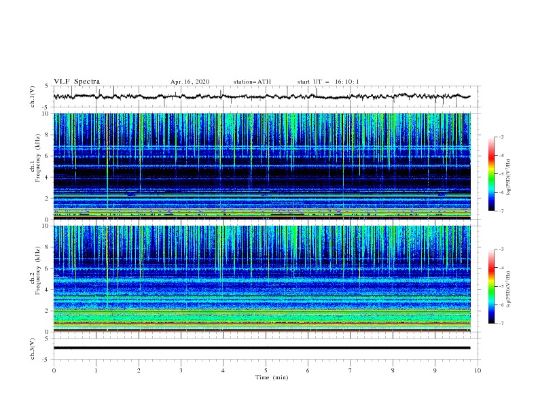Click the -3 tick on ch.1 colorbar
This screenshot has width=538, height=416.
(501, 137)
